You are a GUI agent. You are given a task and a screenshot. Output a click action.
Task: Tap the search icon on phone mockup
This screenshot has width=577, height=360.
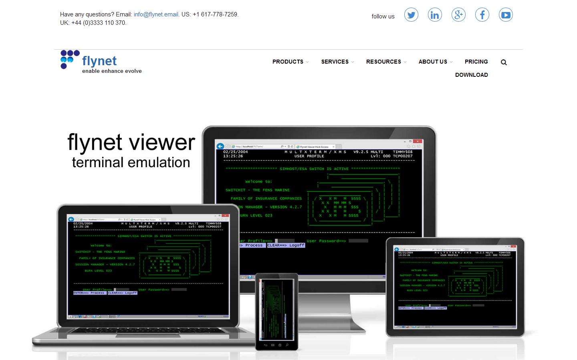point(287,345)
